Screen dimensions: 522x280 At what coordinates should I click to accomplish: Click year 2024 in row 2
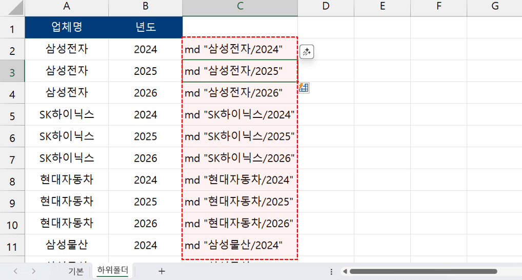[145, 49]
